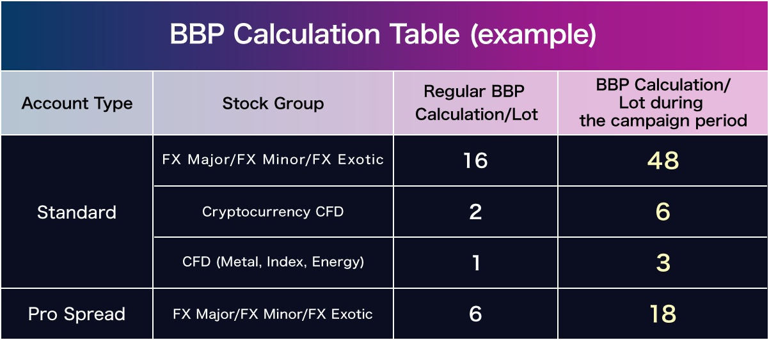Click the 'BBP Calculation Table' title text

point(314,35)
